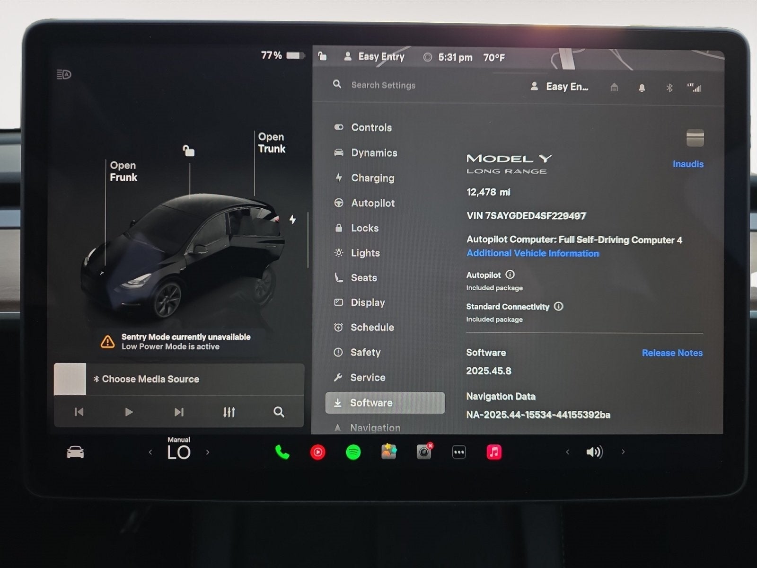Open HomeLink garage icon in status bar
Viewport: 757px width, 568px height.
point(614,87)
